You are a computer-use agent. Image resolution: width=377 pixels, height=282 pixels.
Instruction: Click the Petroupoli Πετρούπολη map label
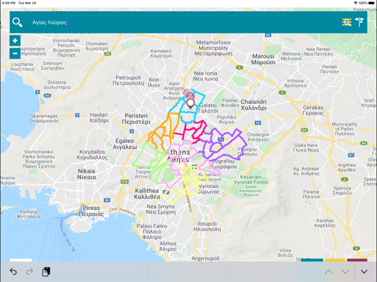click(x=128, y=80)
